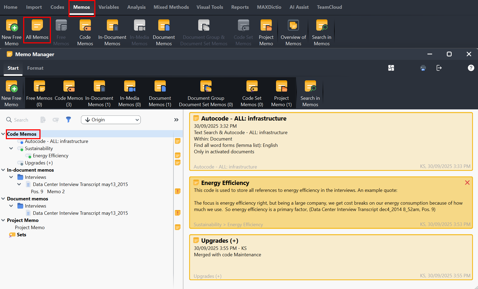The height and width of the screenshot is (289, 478).
Task: Click the code link icon beside the memo search field
Action: pyautogui.click(x=56, y=120)
